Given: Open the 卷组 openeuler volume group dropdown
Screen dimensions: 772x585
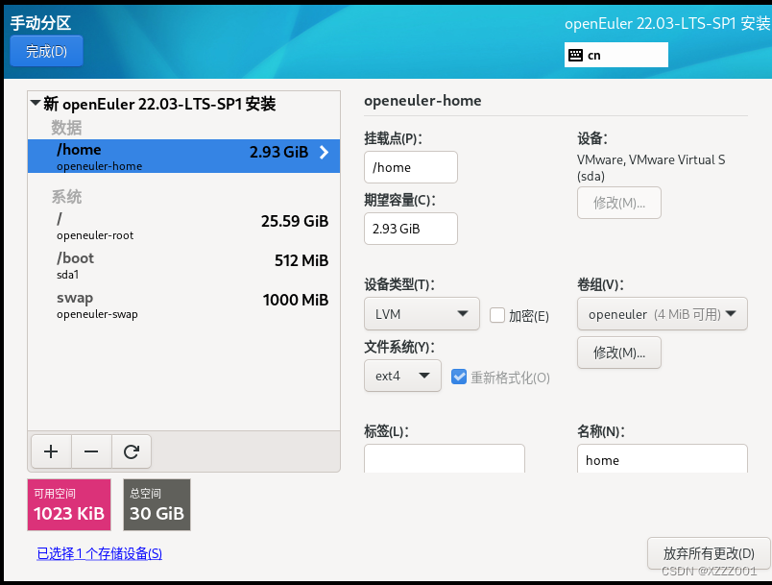Looking at the screenshot, I should [x=662, y=314].
